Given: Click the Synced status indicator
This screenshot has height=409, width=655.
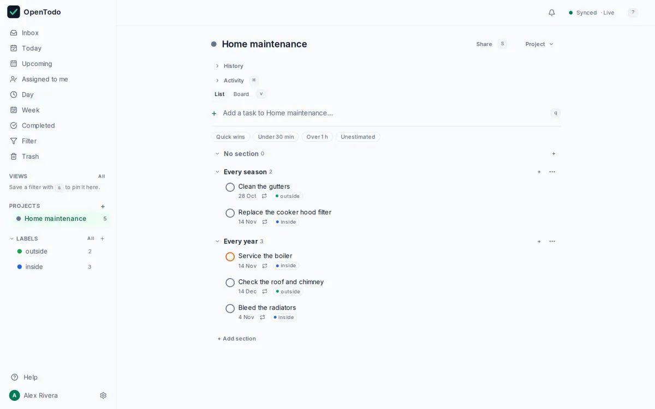Looking at the screenshot, I should [x=592, y=13].
